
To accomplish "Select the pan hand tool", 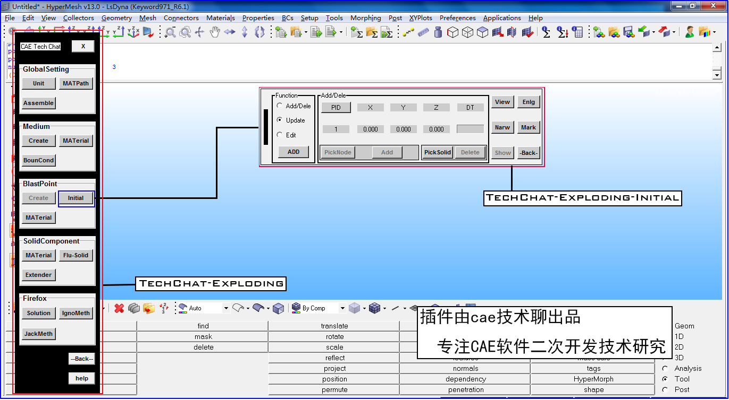I will [214, 32].
